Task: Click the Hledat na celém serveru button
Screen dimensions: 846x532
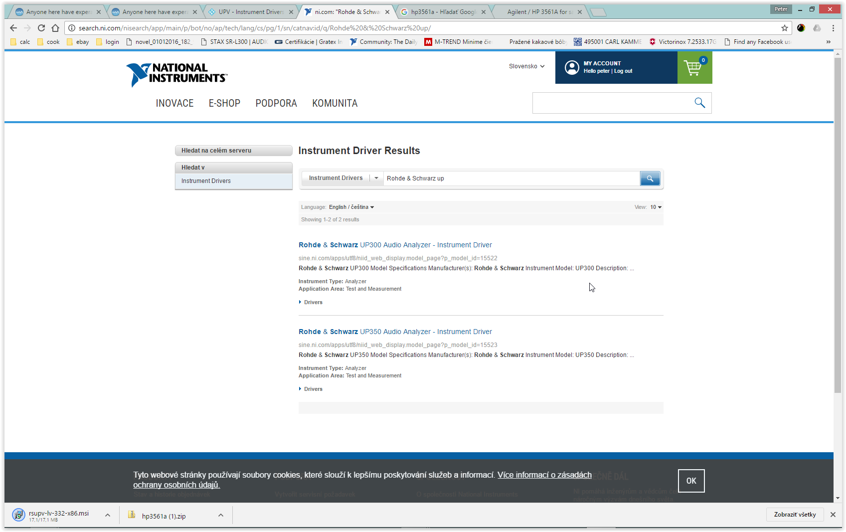Action: click(x=233, y=151)
